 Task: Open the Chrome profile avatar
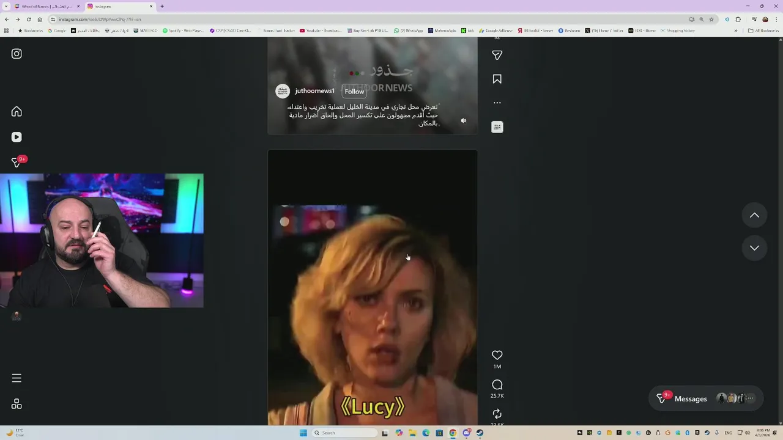click(765, 19)
